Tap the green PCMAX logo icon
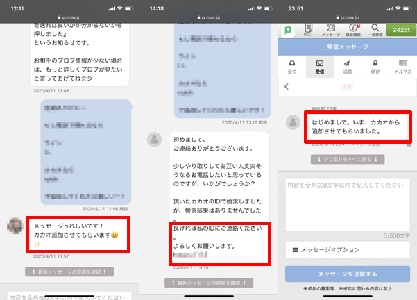Image resolution: width=417 pixels, height=300 pixels. tap(288, 31)
